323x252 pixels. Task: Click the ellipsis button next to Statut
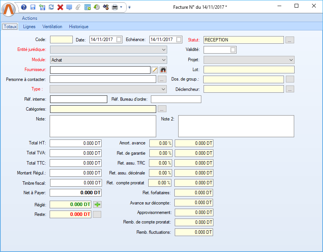[290, 40]
